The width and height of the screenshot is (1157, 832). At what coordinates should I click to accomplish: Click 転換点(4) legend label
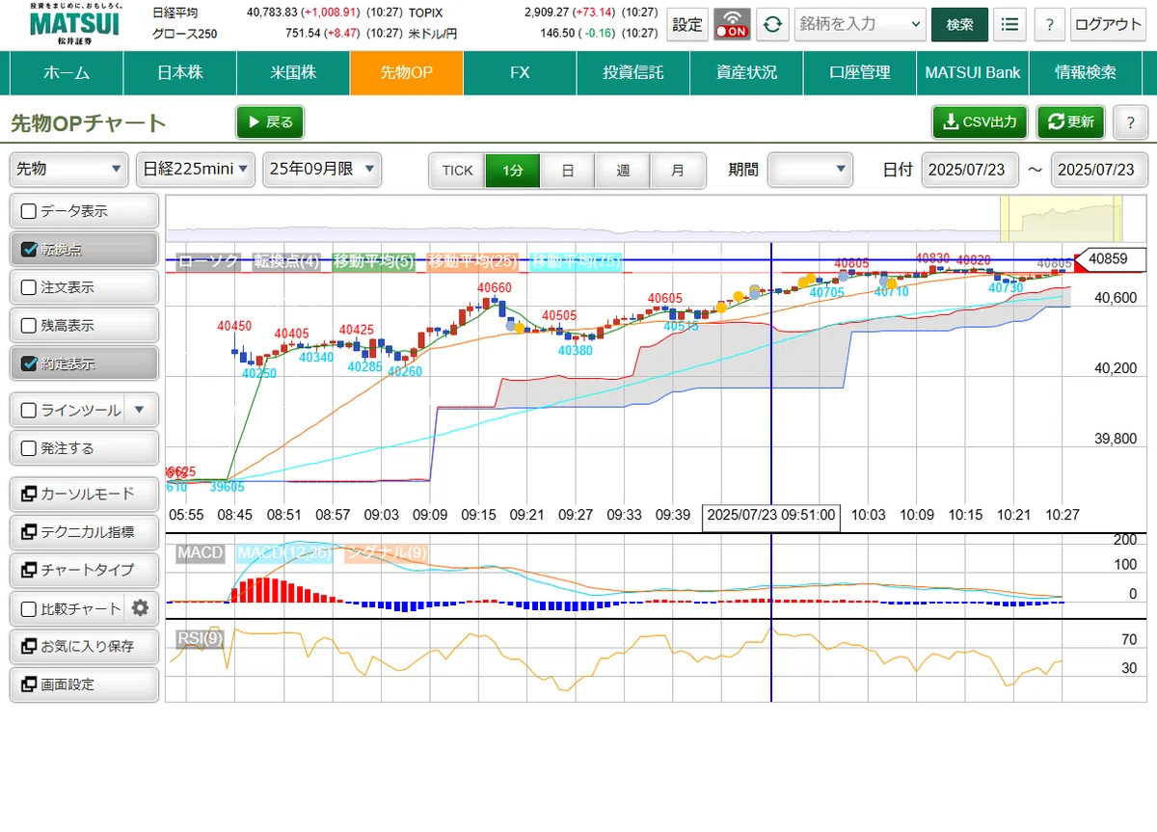[285, 261]
